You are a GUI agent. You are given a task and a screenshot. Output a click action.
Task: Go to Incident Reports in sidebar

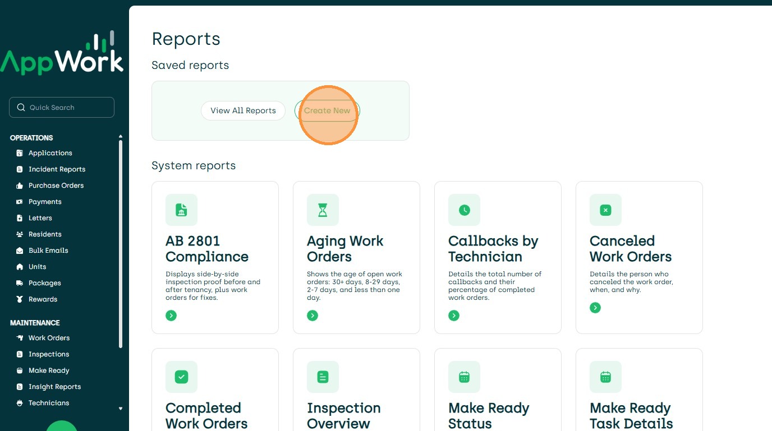tap(57, 169)
